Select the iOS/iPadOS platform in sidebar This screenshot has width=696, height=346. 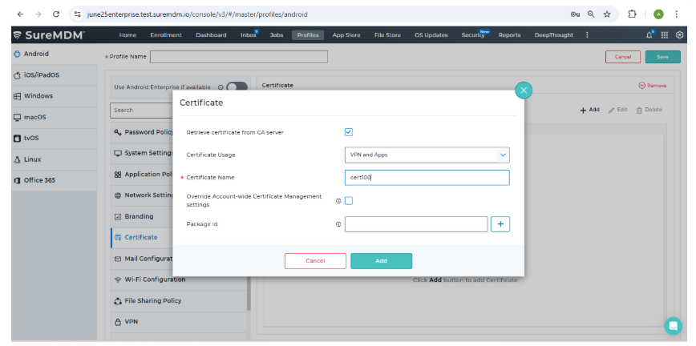click(42, 74)
